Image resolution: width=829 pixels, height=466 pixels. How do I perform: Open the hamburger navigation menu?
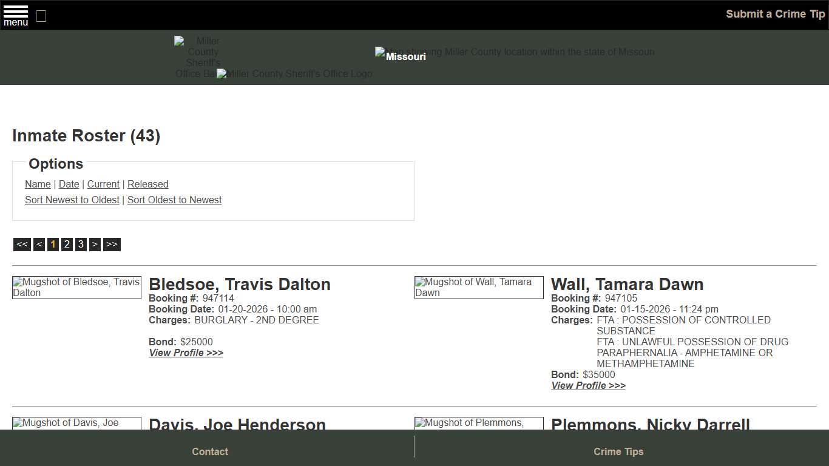16,15
